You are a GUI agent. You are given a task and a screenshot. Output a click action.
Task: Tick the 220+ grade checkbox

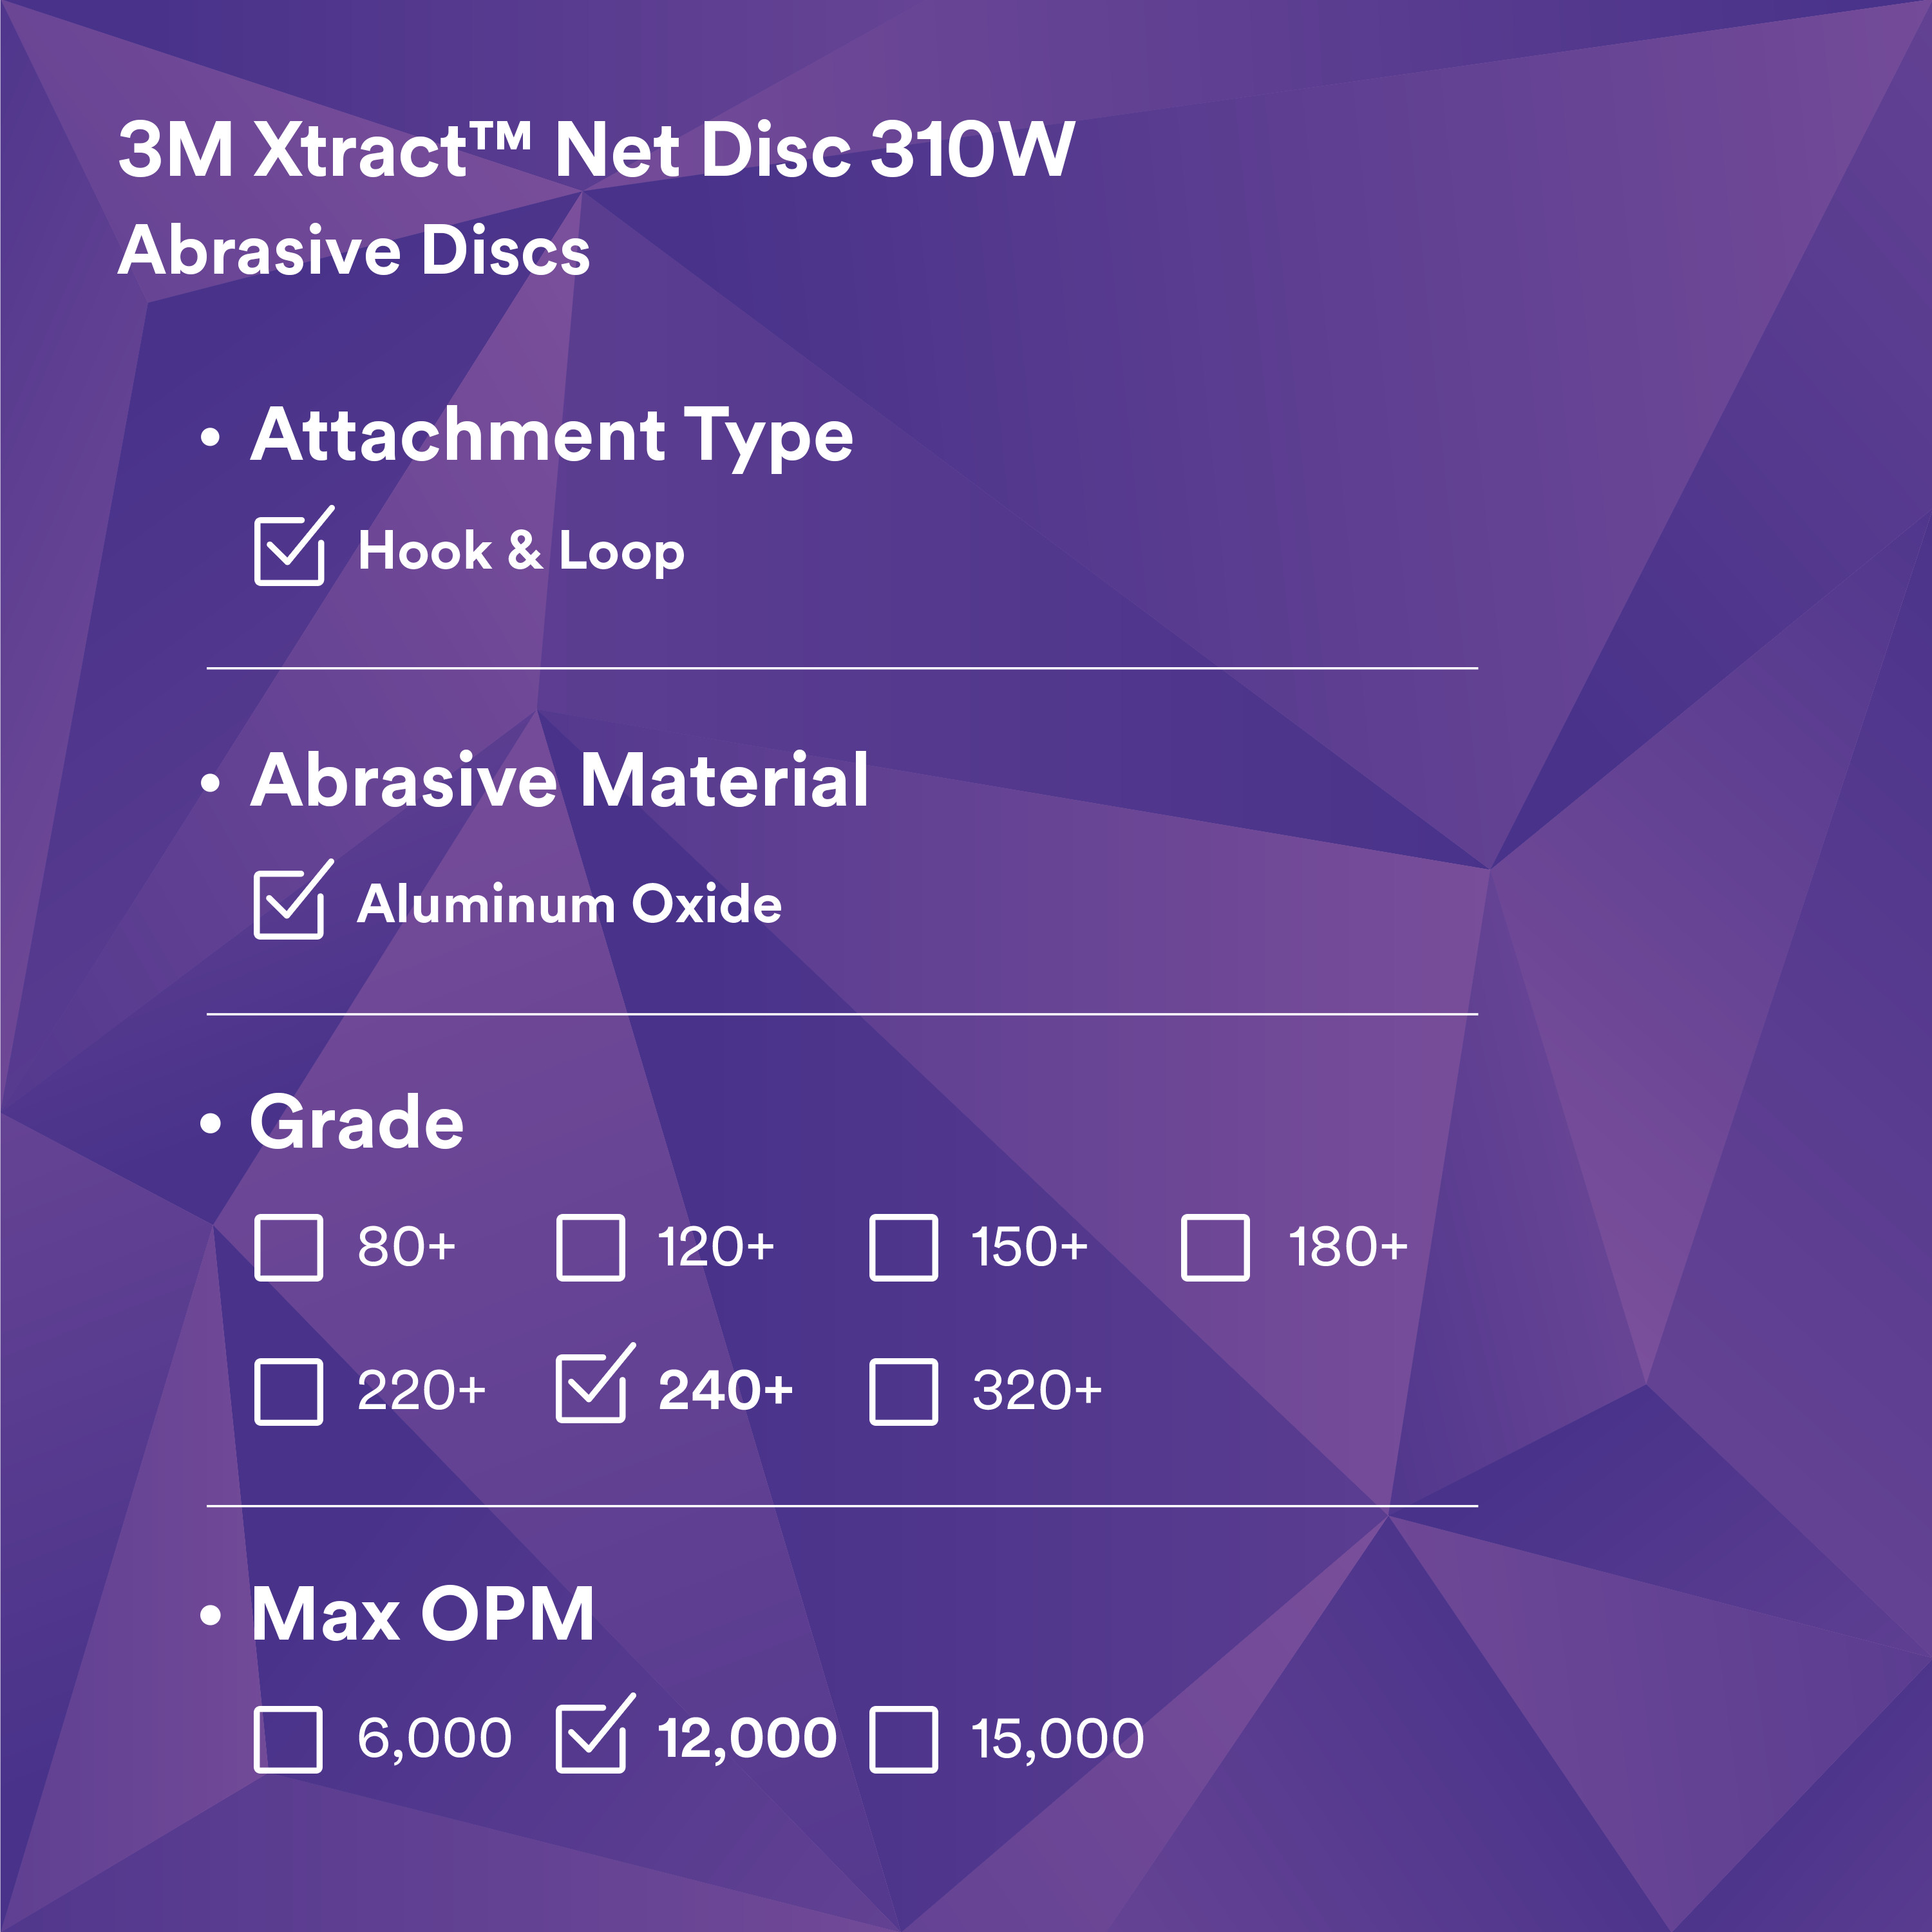pos(288,1391)
